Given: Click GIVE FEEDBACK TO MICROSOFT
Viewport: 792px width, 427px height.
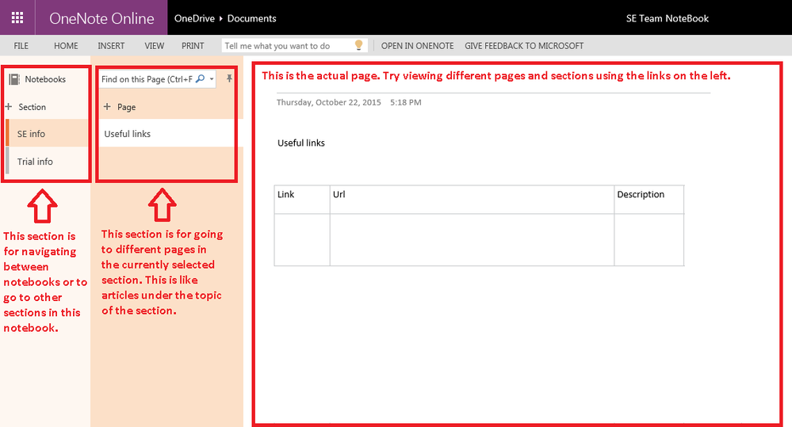Looking at the screenshot, I should point(524,46).
